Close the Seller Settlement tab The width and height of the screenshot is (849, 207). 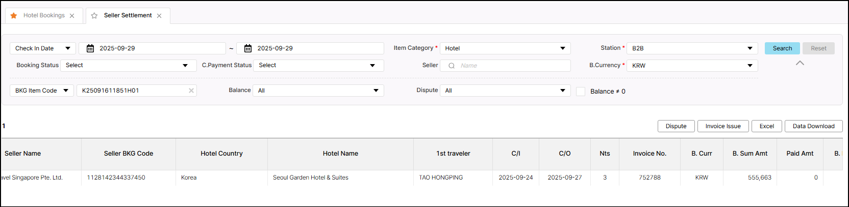159,16
